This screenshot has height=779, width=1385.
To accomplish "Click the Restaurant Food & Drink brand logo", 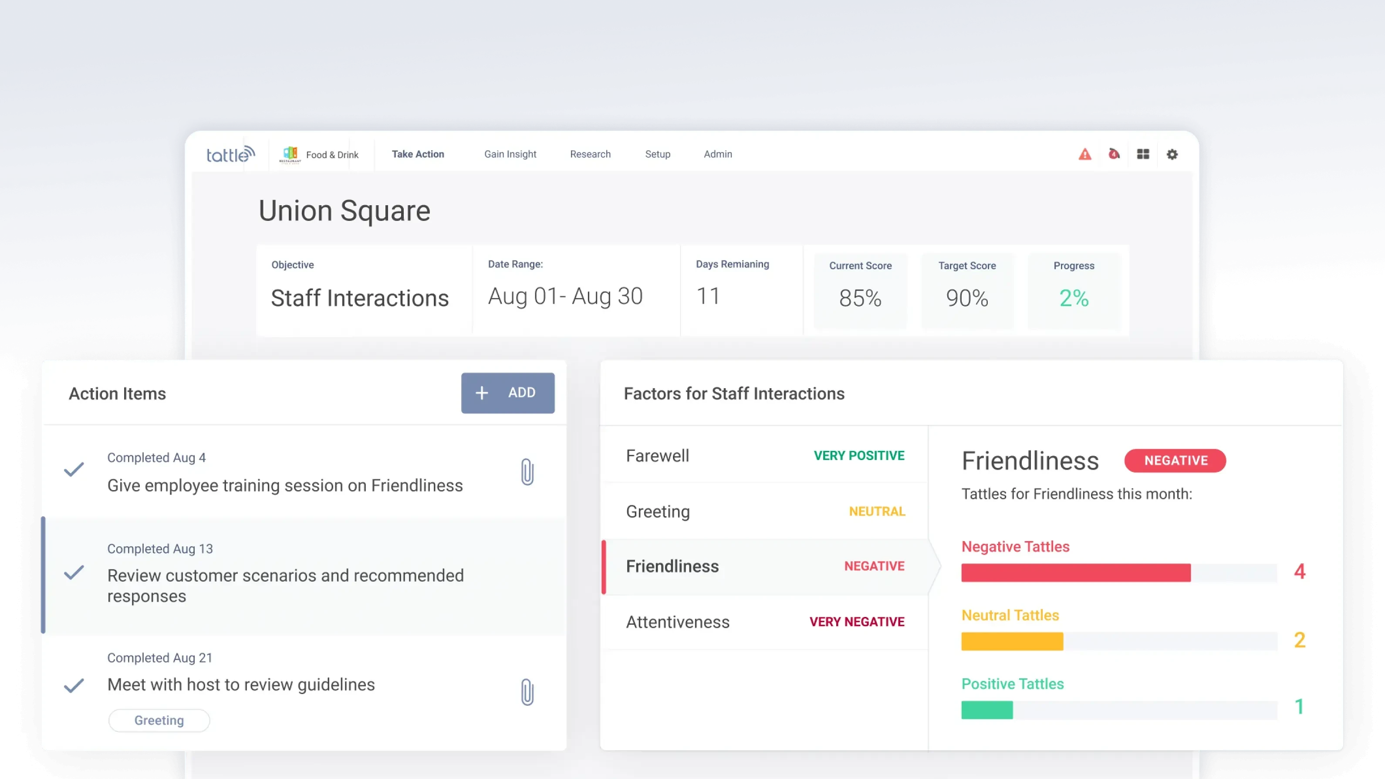I will 291,154.
